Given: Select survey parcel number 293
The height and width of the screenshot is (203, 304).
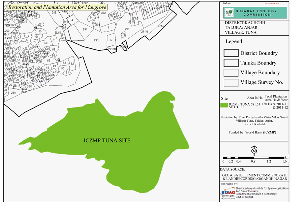Looking at the screenshot, I should pos(96,40).
